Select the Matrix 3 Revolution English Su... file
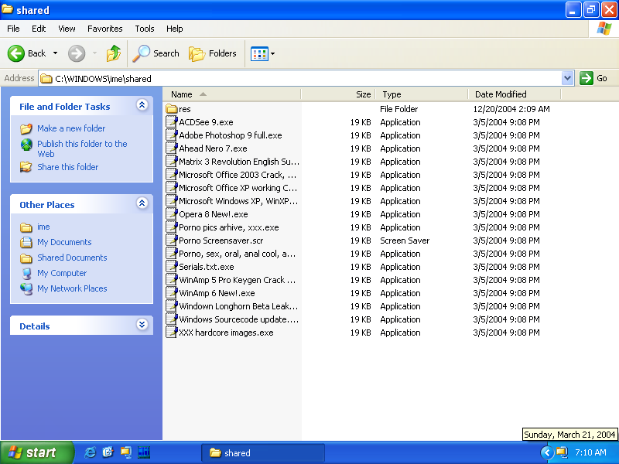 (x=239, y=162)
